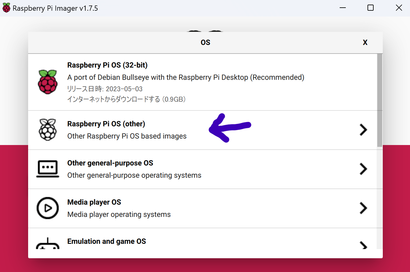This screenshot has height=272, width=410.
Task: Click the Raspberry Pi Imager title bar icon
Action: click(6, 8)
